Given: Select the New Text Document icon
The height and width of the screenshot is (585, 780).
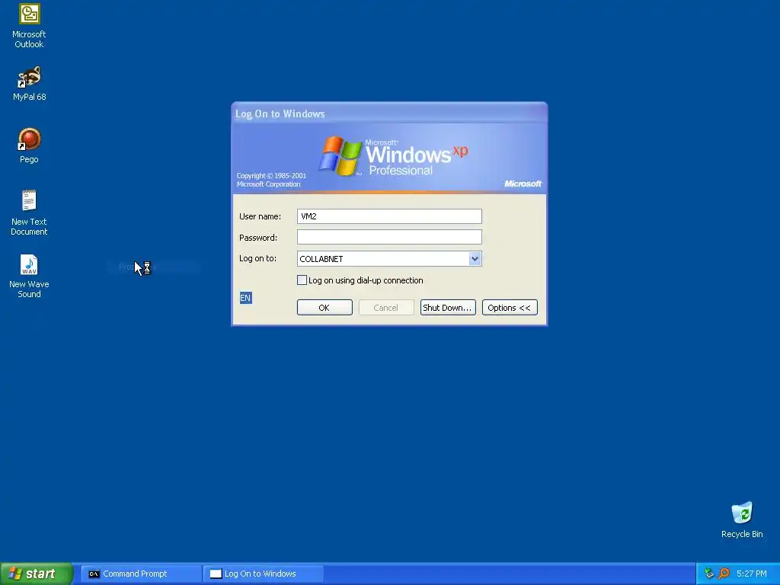Looking at the screenshot, I should [29, 213].
